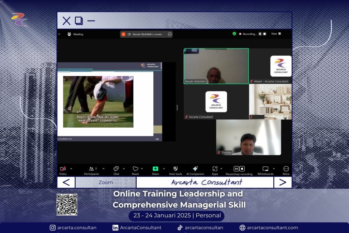Select Thomas's video thumbnail
Viewport: 349px width, 233px height.
click(248, 137)
